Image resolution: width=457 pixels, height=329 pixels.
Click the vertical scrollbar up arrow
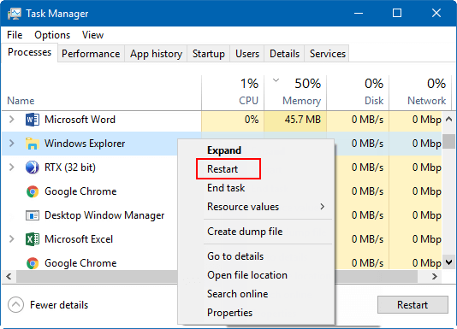(448, 119)
